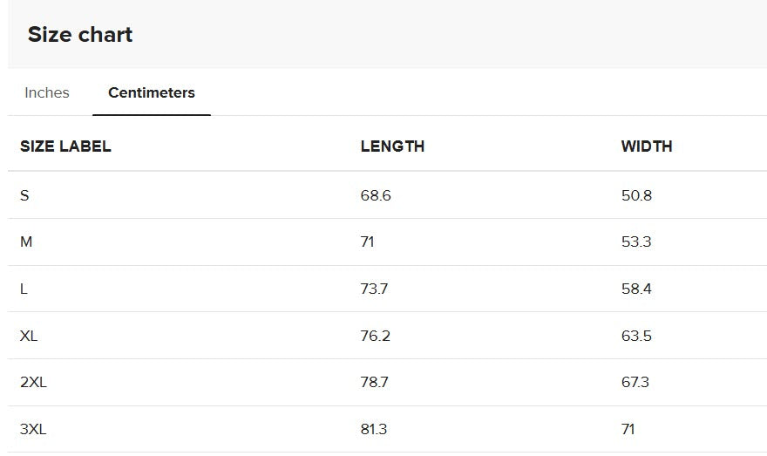Click the Size chart heading
767x456 pixels.
[80, 34]
